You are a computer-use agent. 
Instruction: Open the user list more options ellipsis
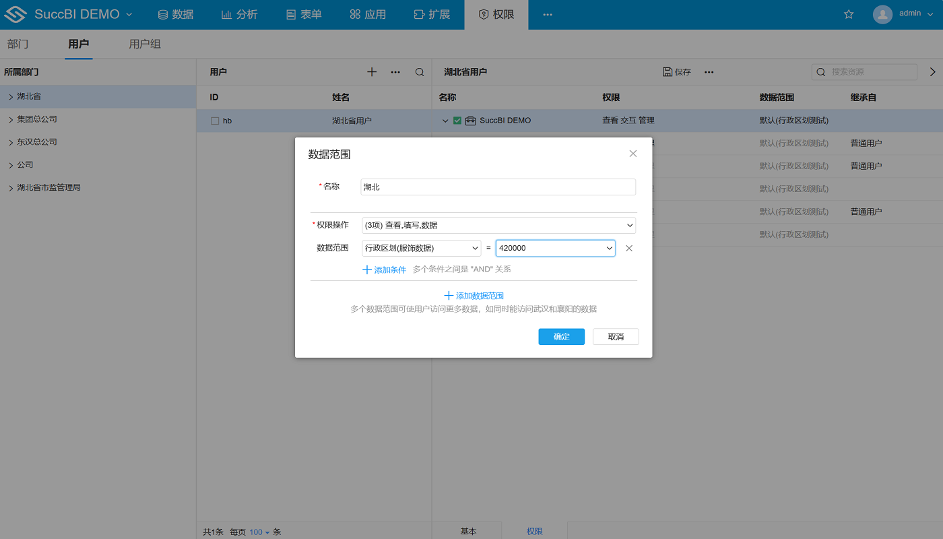click(x=395, y=72)
